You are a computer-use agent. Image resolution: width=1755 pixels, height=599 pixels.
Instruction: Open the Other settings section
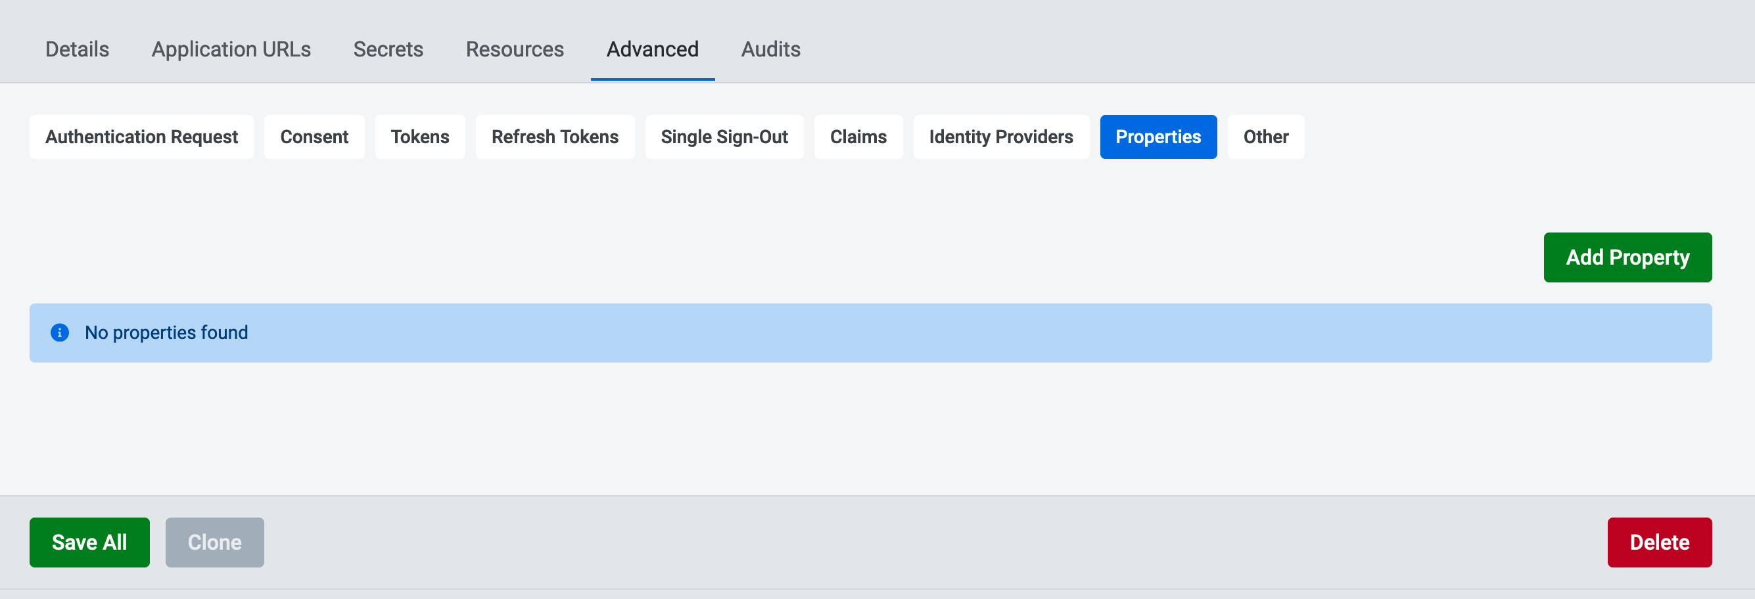coord(1265,136)
